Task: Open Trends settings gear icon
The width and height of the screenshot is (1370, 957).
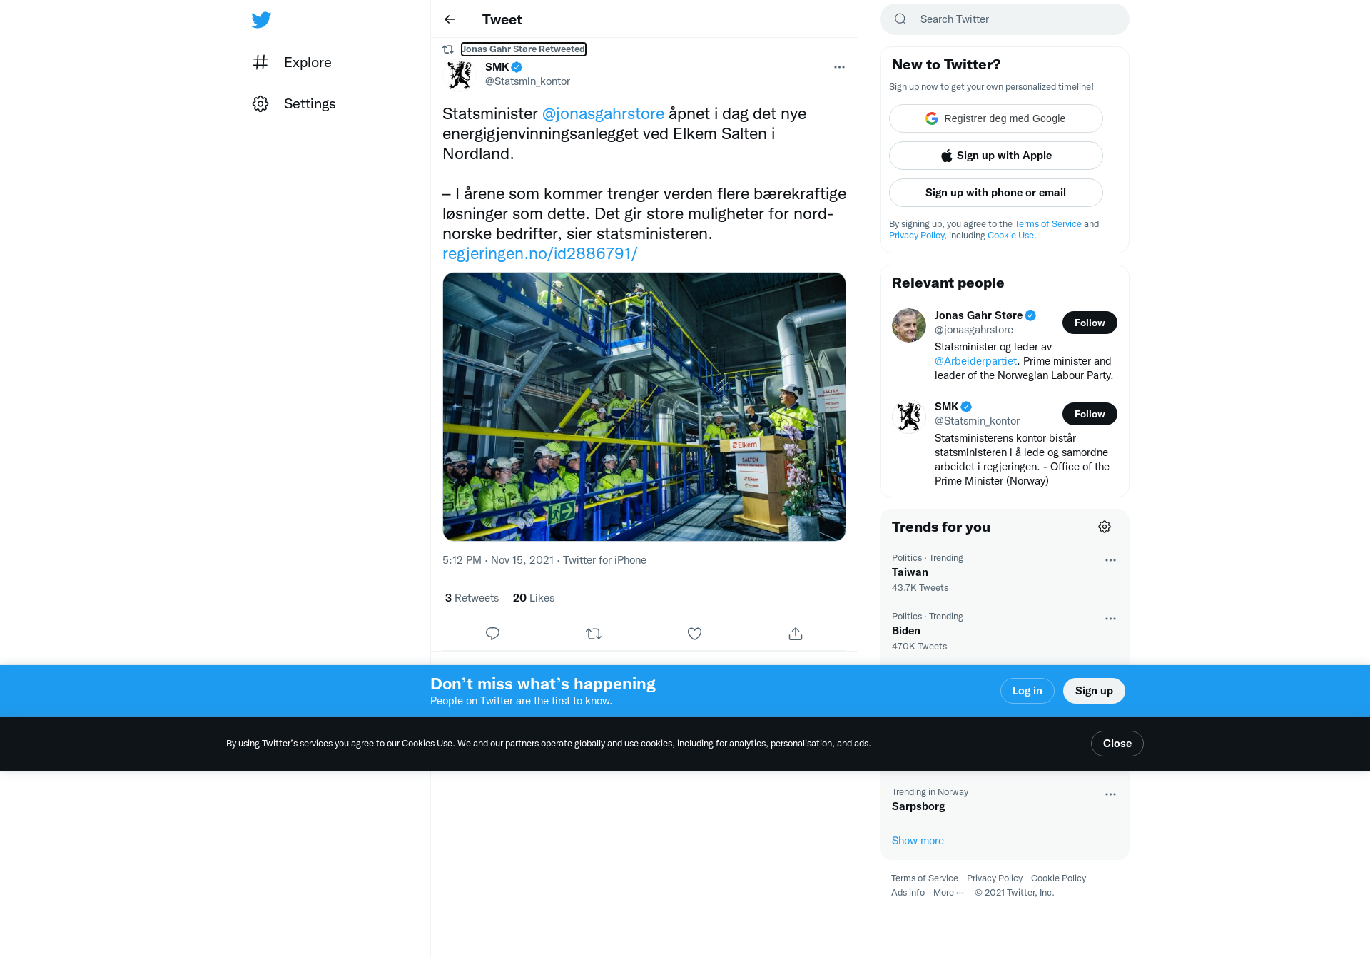Action: [x=1105, y=527]
